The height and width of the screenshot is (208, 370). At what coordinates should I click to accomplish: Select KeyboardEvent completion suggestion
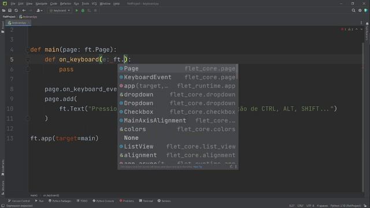[177, 77]
